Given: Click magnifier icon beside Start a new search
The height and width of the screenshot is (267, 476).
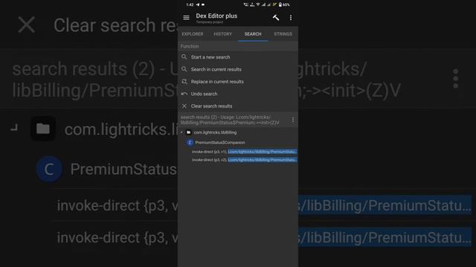Looking at the screenshot, I should (x=184, y=56).
